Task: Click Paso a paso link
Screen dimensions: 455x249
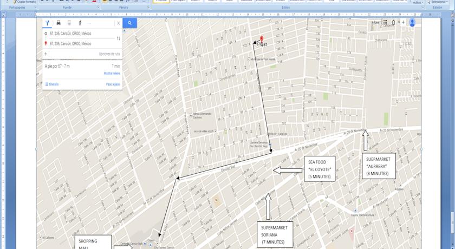Action: [x=113, y=84]
